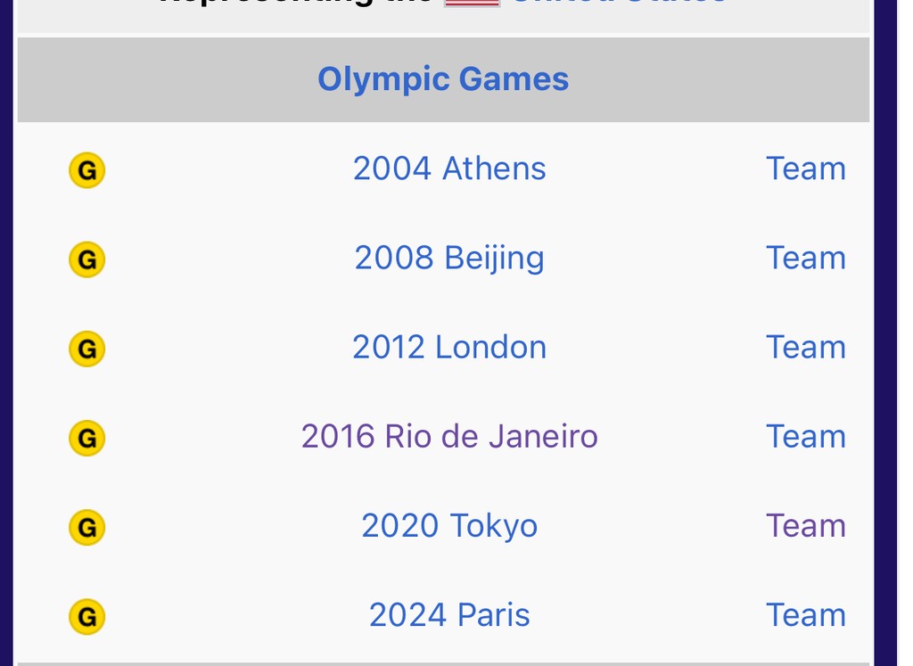Open the visited Team link for Tokyo
Image resolution: width=913 pixels, height=666 pixels.
pyautogui.click(x=806, y=525)
